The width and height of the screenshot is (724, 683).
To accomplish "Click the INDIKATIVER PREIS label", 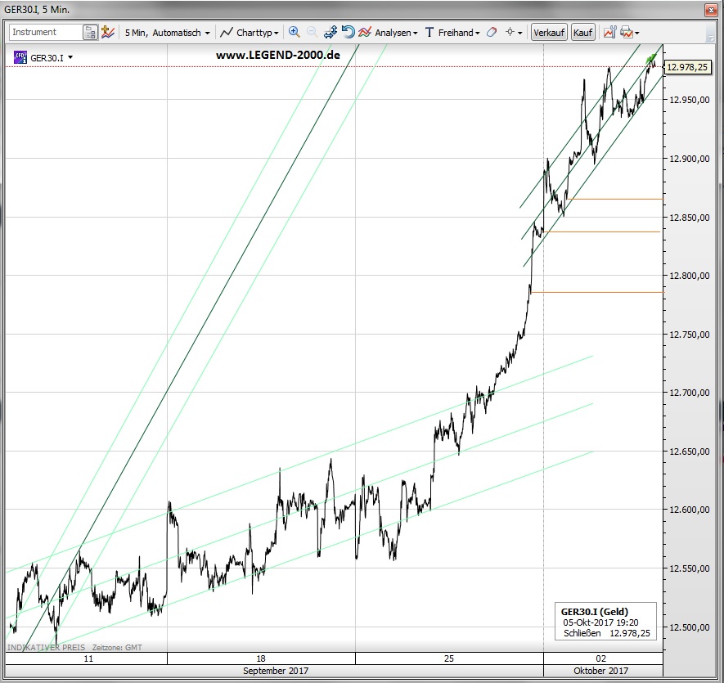I will [46, 648].
